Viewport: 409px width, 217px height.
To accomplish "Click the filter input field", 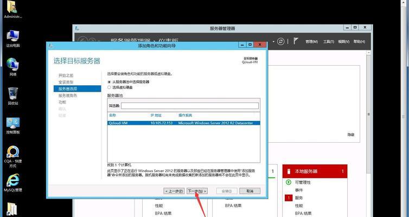I will (x=190, y=106).
